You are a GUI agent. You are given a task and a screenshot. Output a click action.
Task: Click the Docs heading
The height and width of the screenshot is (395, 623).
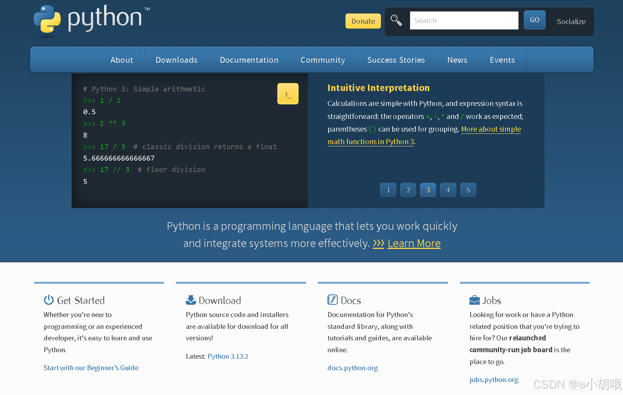(x=351, y=301)
